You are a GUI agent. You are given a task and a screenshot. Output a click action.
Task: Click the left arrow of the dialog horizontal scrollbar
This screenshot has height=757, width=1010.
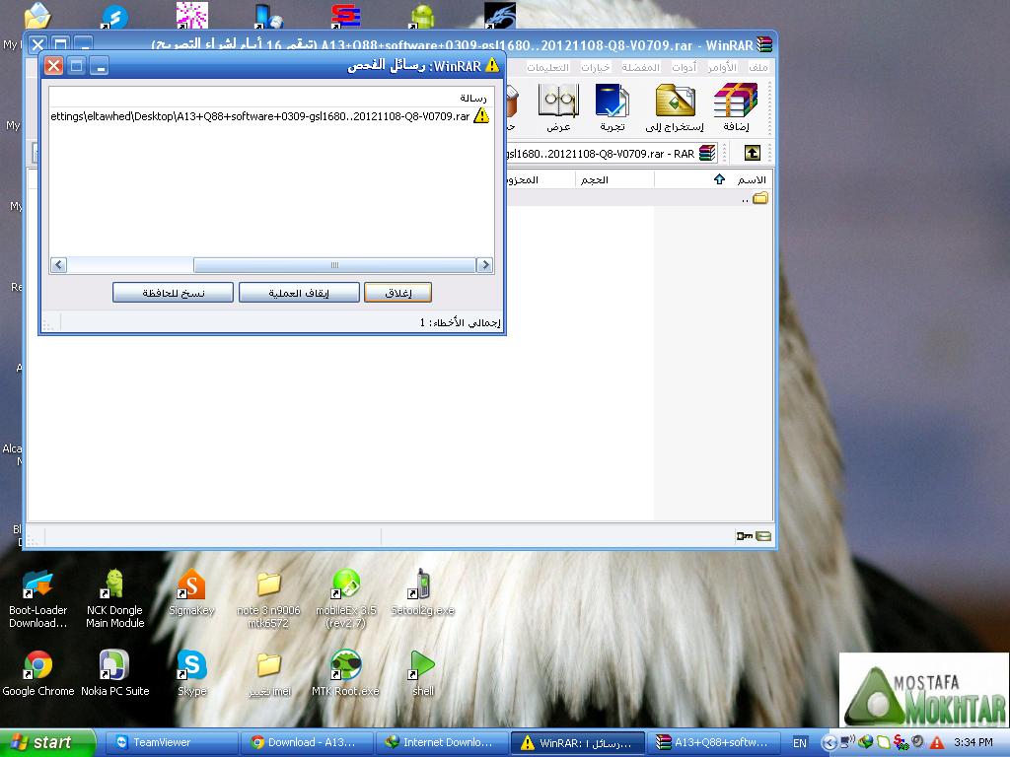pos(58,264)
